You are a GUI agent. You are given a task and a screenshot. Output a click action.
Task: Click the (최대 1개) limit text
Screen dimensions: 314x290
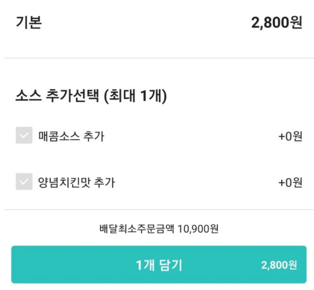134,97
